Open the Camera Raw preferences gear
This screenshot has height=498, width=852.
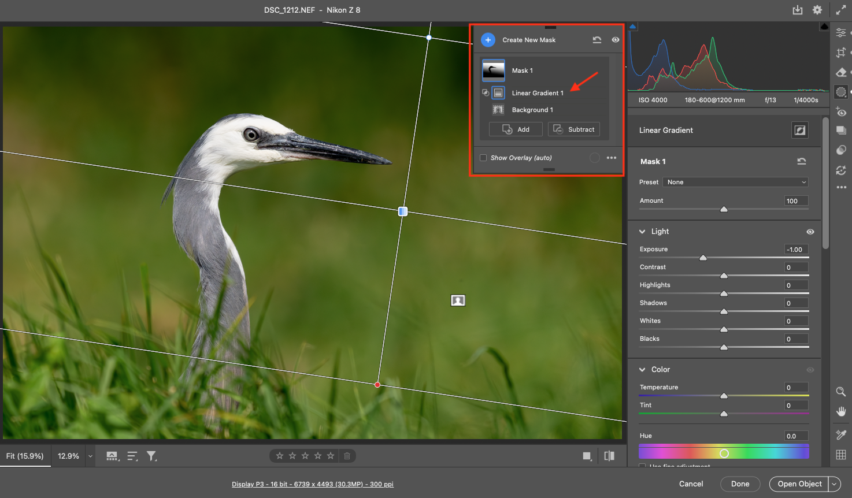point(817,10)
